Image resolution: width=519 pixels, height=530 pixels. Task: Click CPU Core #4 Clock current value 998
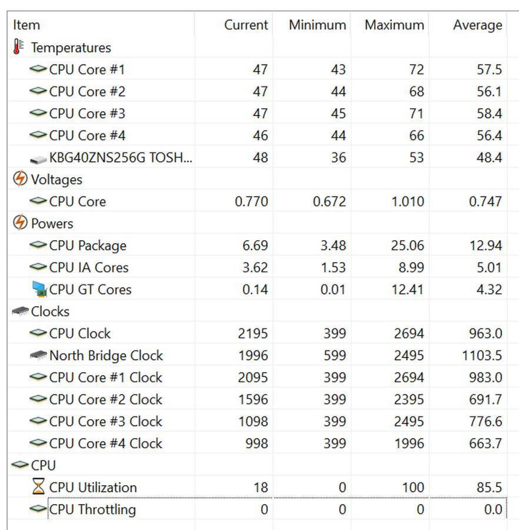(257, 443)
